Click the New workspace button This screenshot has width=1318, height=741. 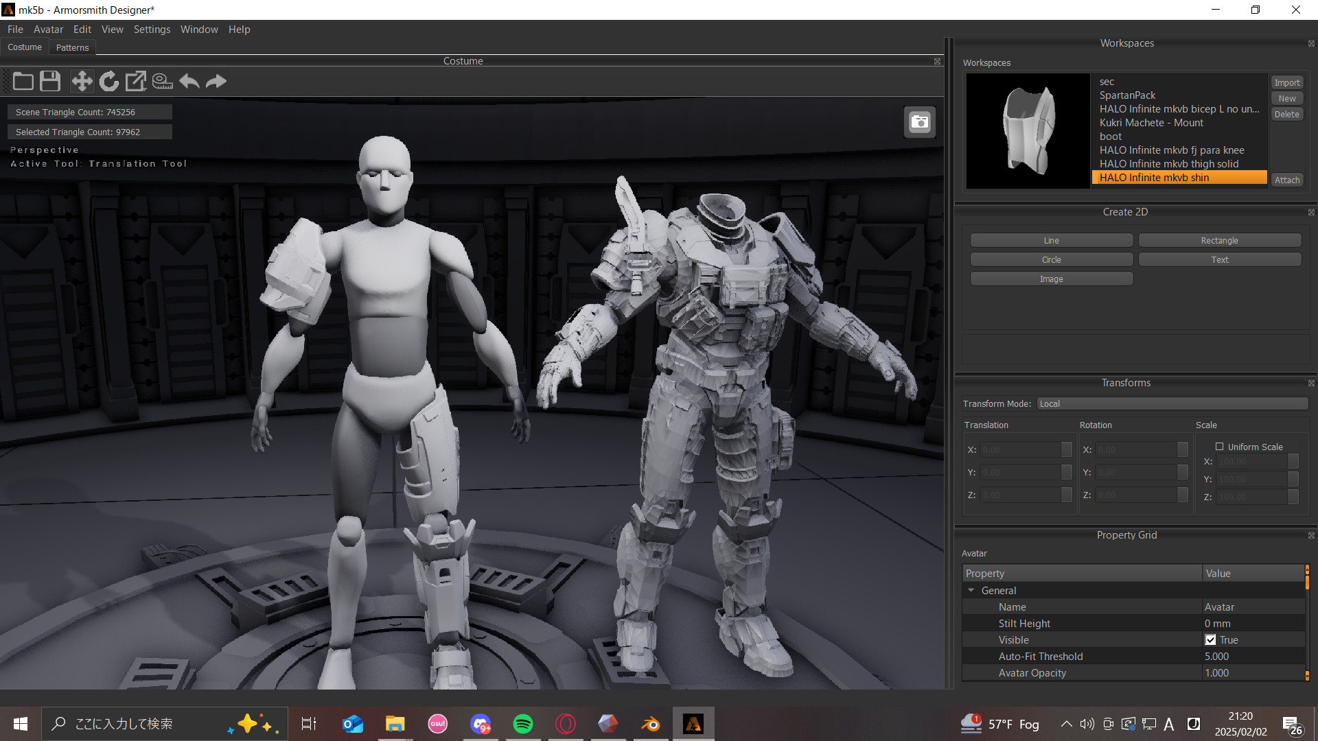click(1287, 97)
